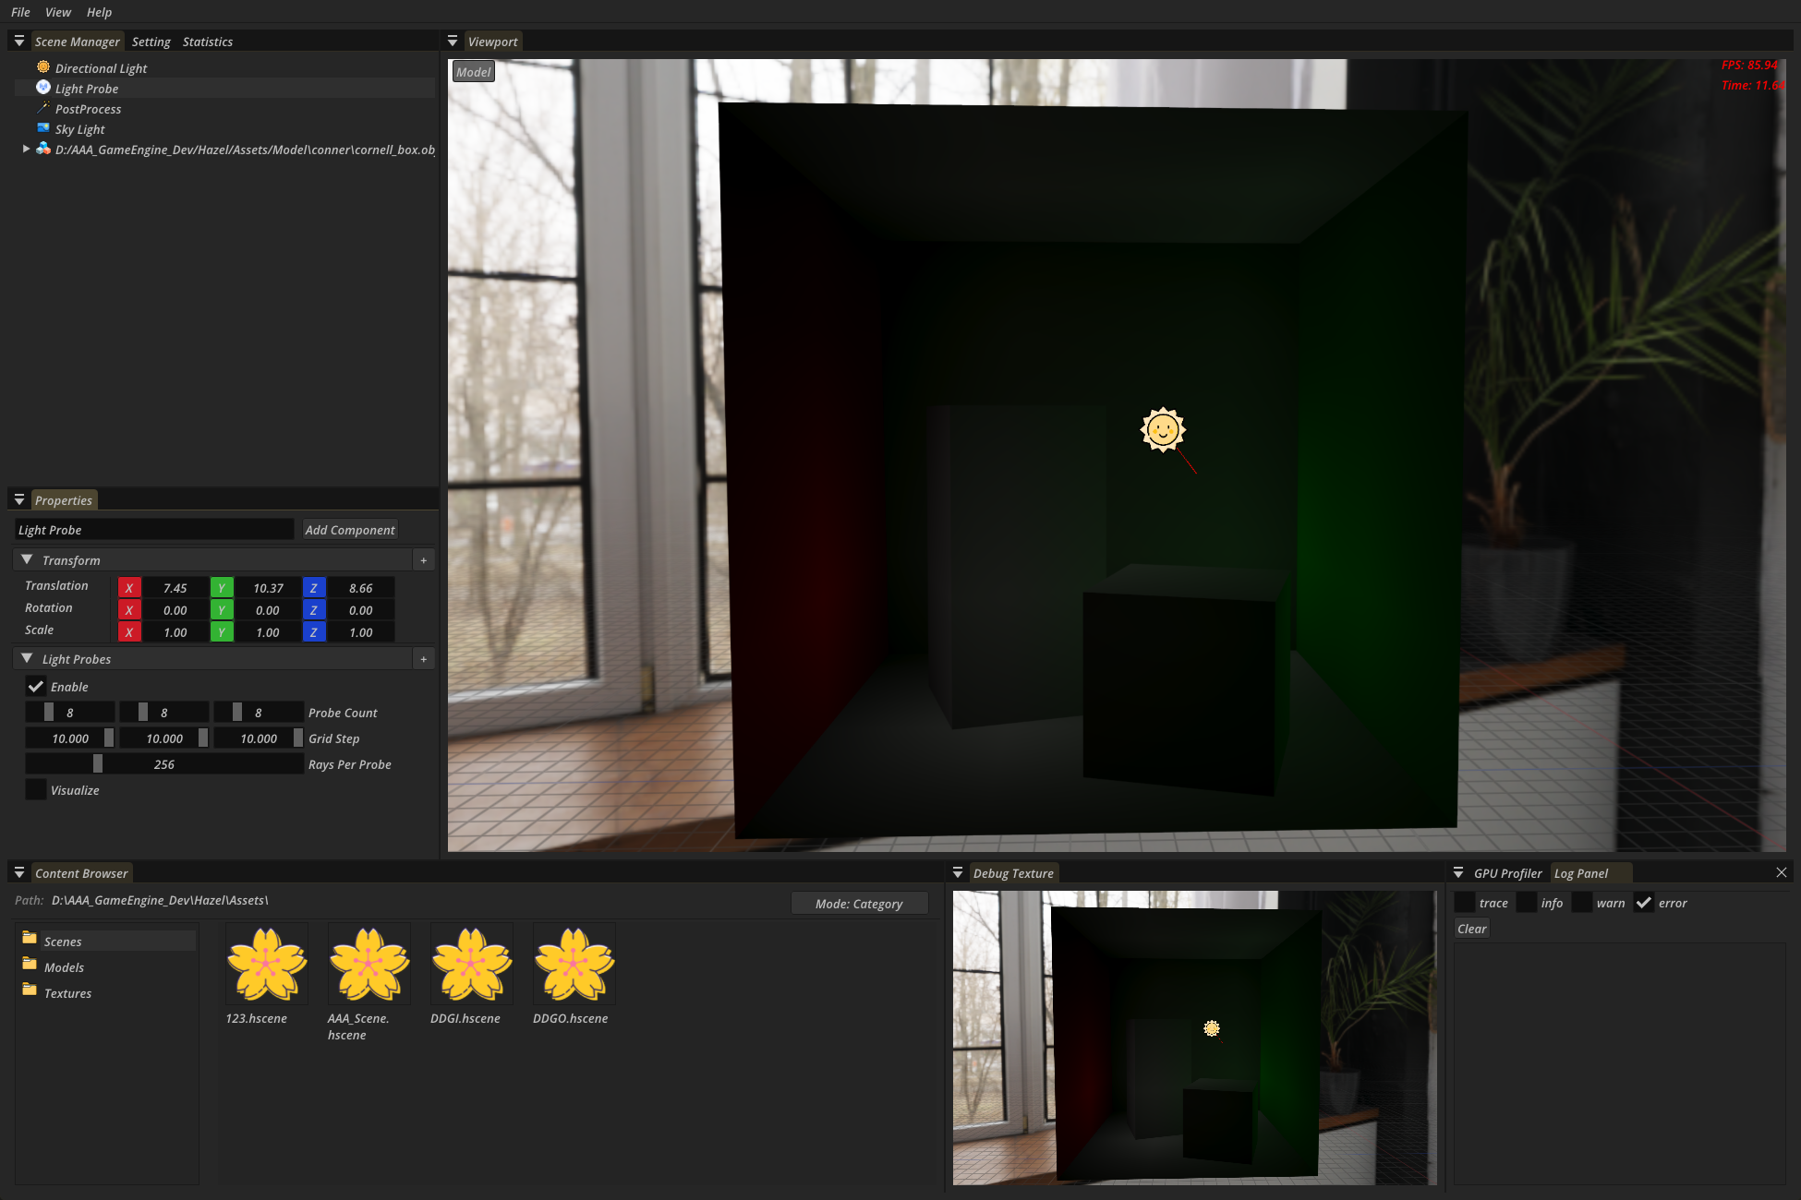Click the Sky Light icon

43,128
